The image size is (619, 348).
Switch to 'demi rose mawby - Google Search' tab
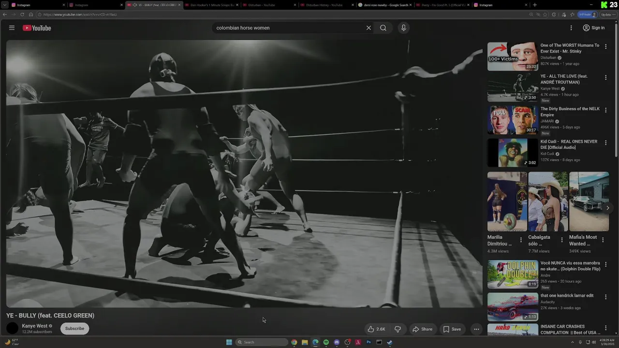pos(385,5)
